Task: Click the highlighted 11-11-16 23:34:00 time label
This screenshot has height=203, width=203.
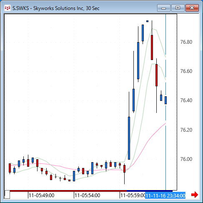Action: point(165,195)
